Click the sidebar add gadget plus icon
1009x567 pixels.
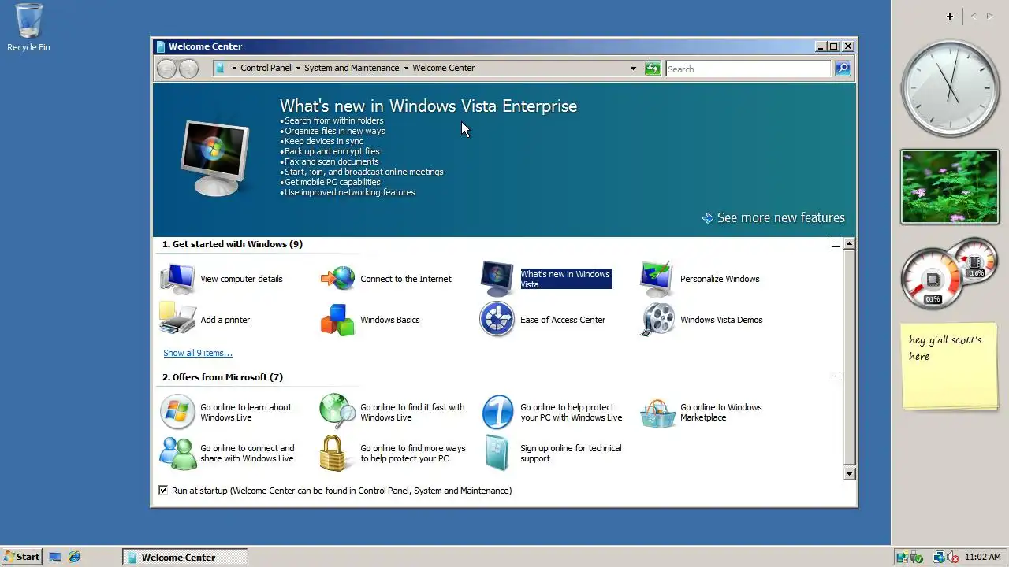(x=950, y=17)
